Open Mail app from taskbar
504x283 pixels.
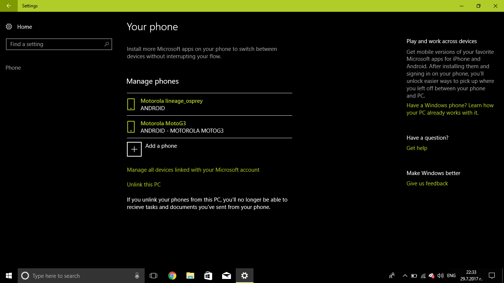(x=227, y=276)
